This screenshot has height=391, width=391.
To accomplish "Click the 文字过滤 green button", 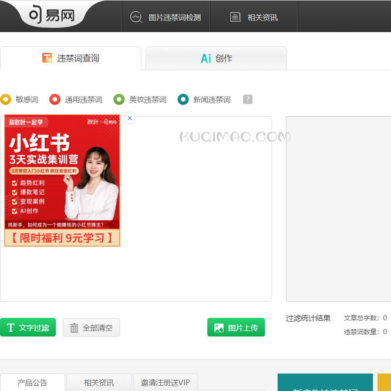I will click(x=28, y=327).
